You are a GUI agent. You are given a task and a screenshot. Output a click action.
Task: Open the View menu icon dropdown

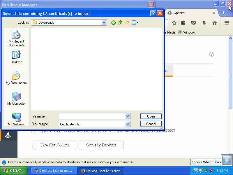pos(135,23)
